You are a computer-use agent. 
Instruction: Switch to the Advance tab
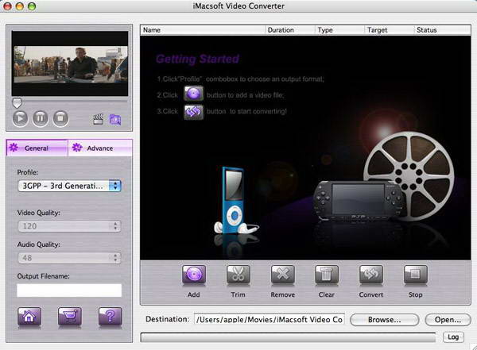click(100, 148)
